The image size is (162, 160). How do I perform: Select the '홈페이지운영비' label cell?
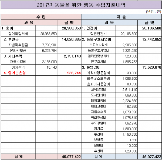tap(98, 84)
